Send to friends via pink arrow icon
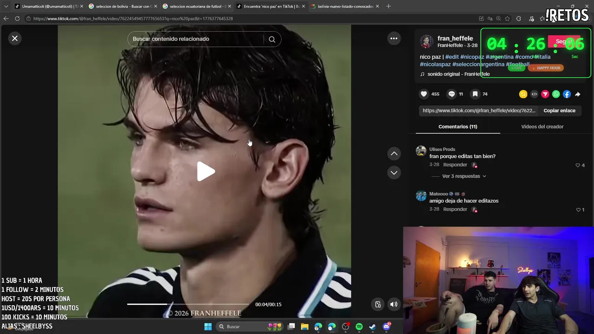The width and height of the screenshot is (594, 334). coord(545,94)
